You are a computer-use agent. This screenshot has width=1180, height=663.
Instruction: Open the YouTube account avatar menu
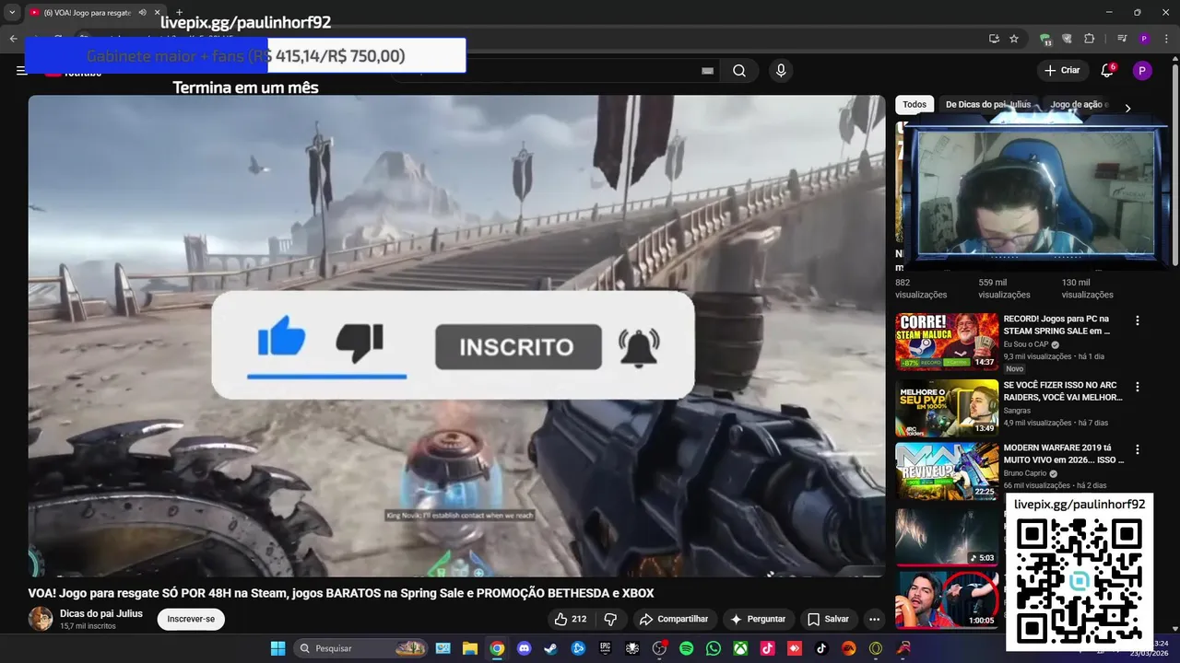pos(1142,71)
